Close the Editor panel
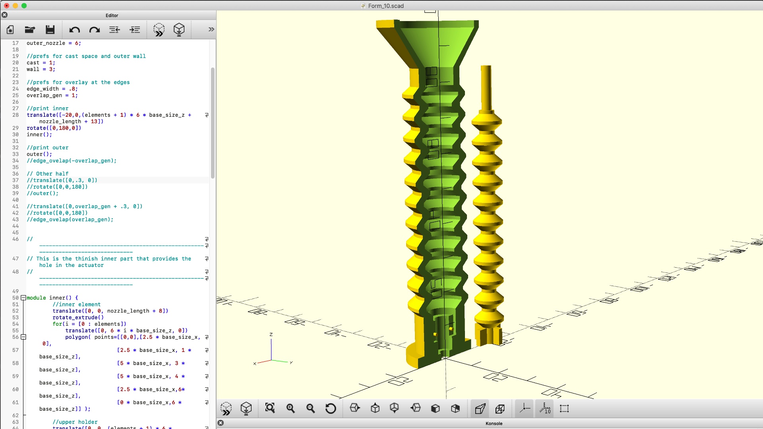This screenshot has width=763, height=429. [x=4, y=15]
